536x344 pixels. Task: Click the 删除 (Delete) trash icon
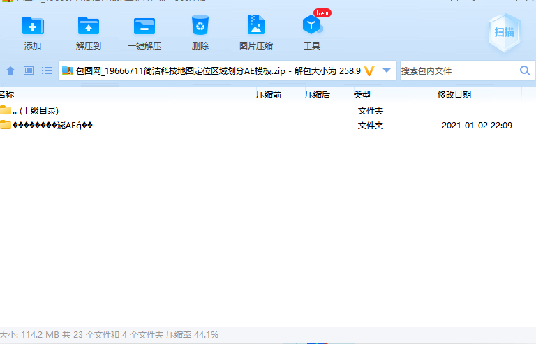[x=200, y=25]
